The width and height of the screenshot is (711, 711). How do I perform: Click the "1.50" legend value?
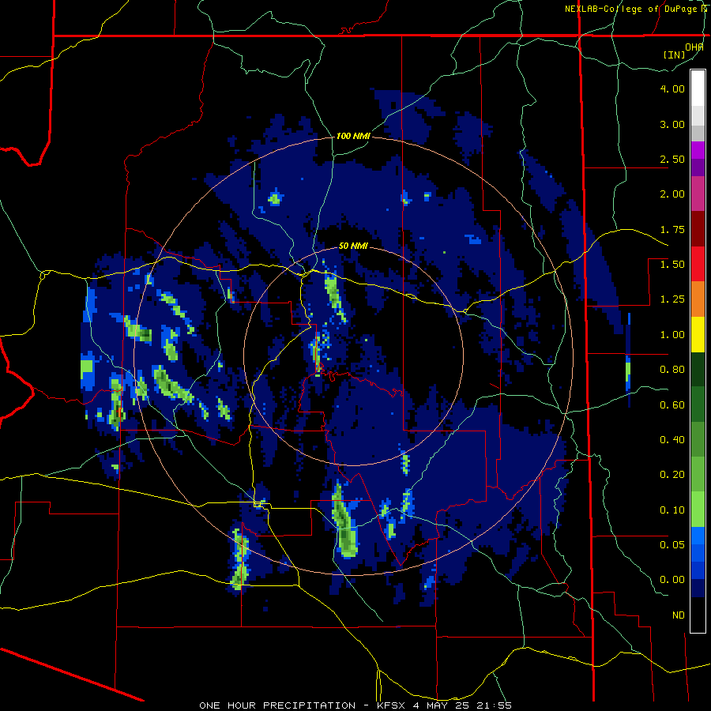click(672, 265)
